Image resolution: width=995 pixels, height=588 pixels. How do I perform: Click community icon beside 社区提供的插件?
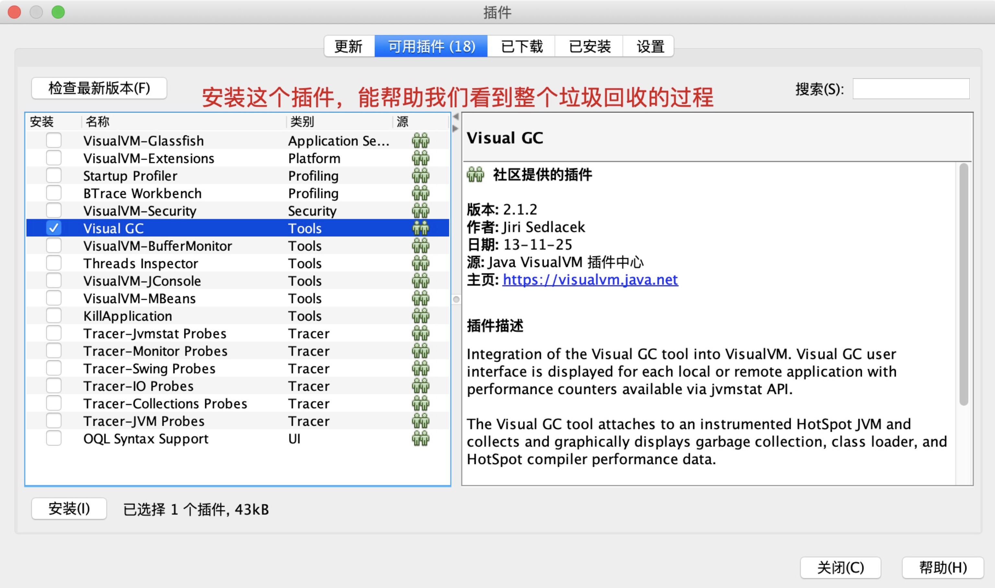coord(475,174)
